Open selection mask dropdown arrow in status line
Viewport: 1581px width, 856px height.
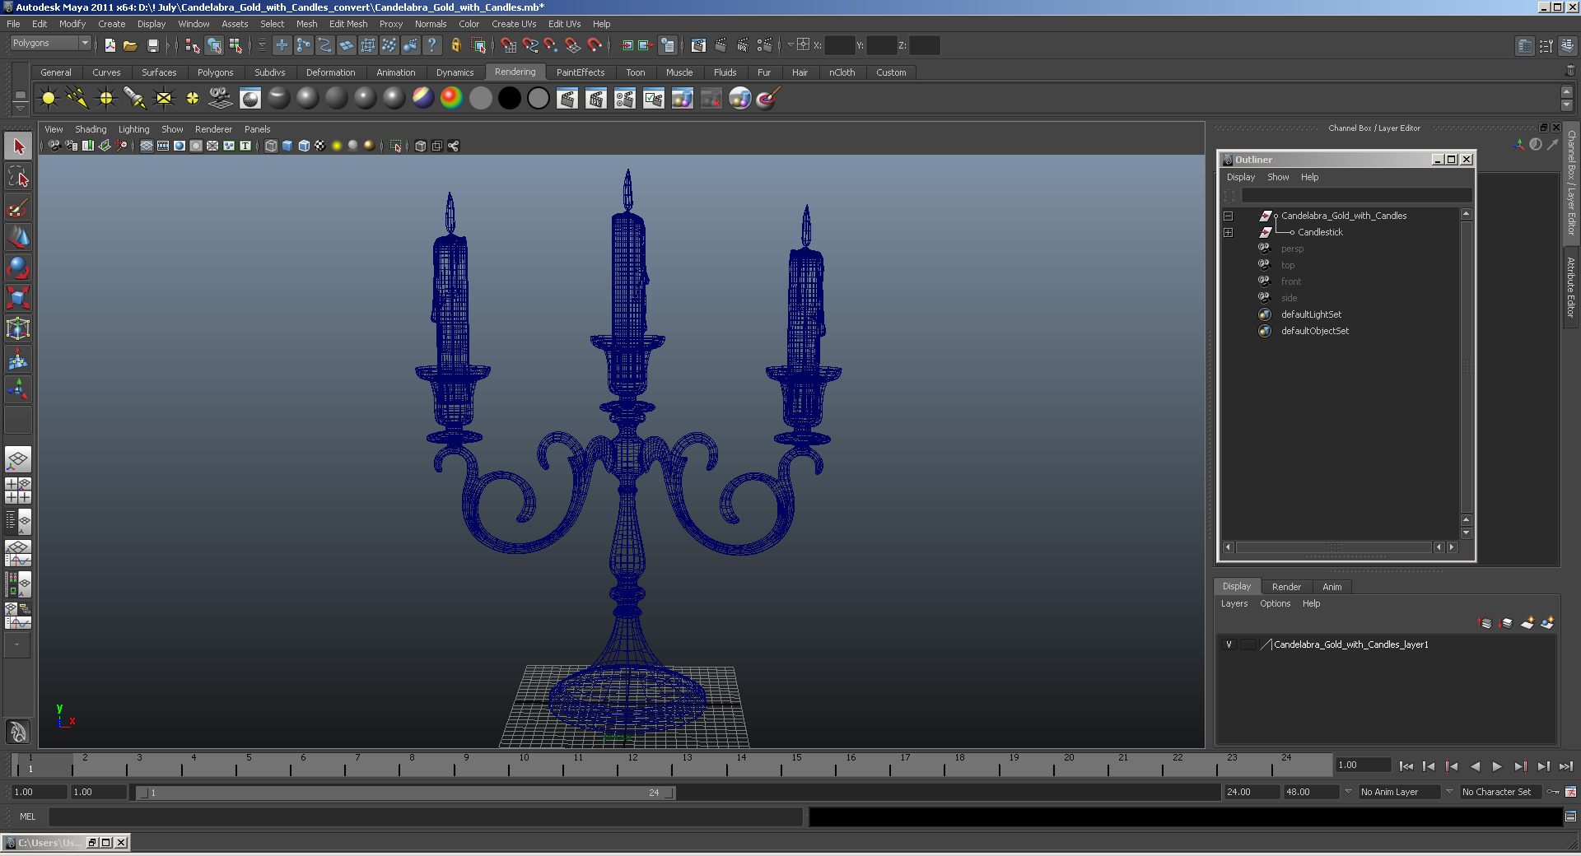coord(262,45)
